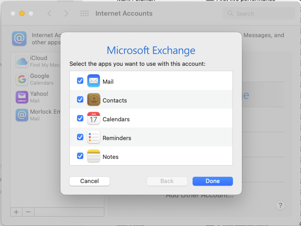Click the Morlock account @ icon

(22, 115)
